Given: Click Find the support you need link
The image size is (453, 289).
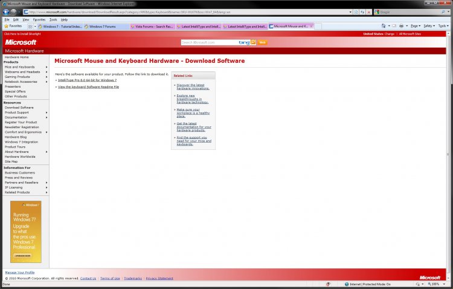Looking at the screenshot, I should (194, 141).
